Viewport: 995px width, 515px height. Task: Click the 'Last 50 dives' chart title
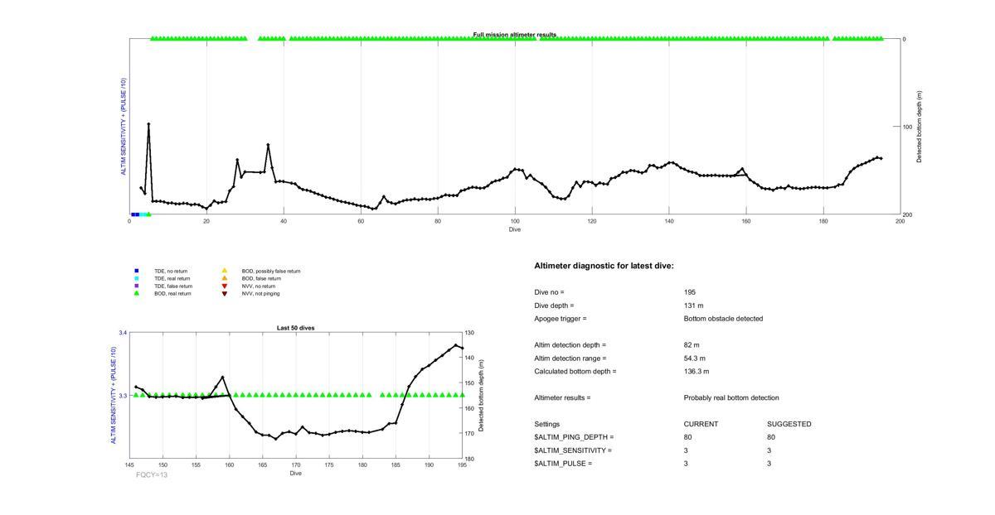296,328
